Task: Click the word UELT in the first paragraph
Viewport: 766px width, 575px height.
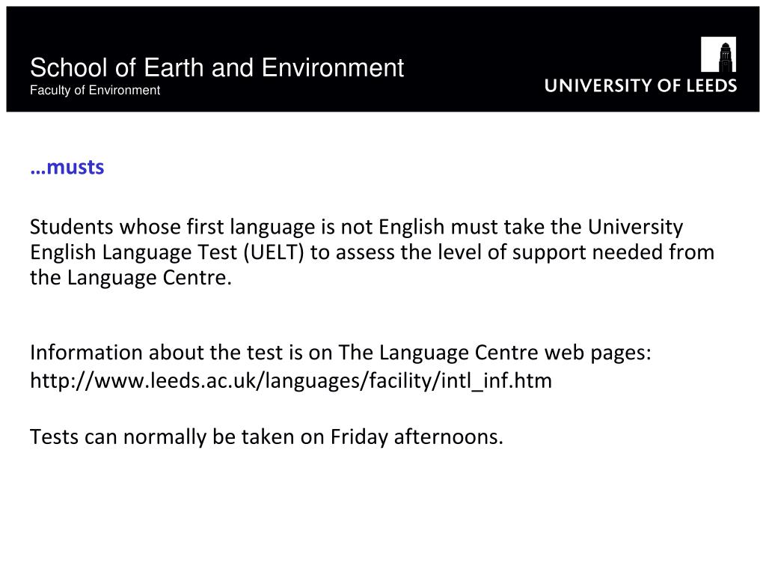Action: pyautogui.click(x=274, y=252)
